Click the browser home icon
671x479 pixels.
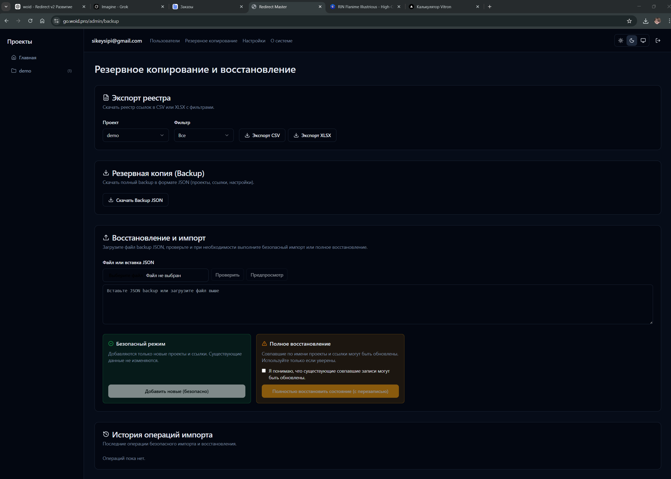pyautogui.click(x=42, y=21)
